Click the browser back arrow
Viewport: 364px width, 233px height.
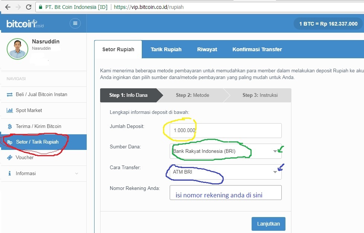(x=8, y=7)
